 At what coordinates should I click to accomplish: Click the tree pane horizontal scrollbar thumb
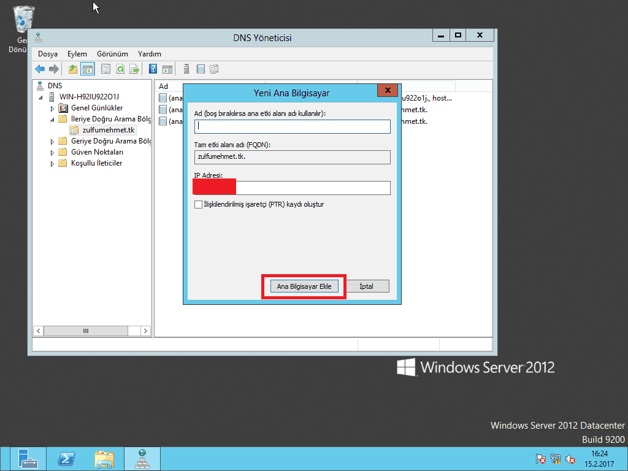pyautogui.click(x=86, y=331)
